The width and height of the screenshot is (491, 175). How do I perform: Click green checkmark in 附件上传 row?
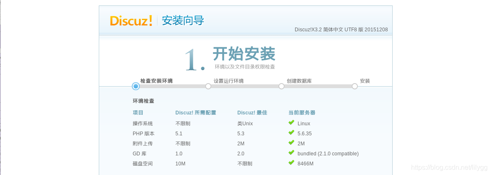291,142
